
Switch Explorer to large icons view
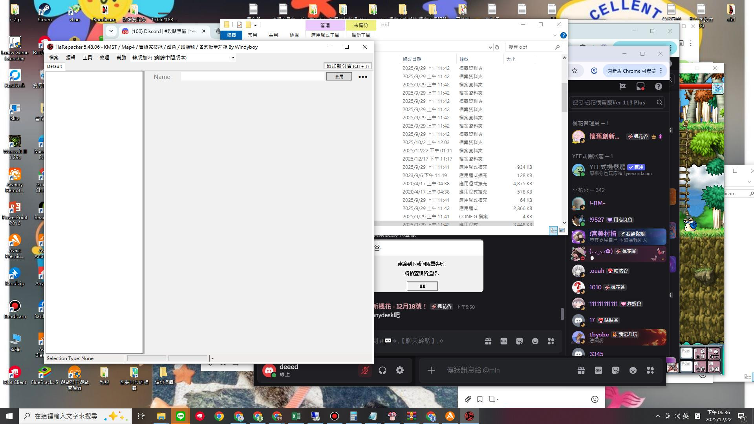click(x=562, y=230)
